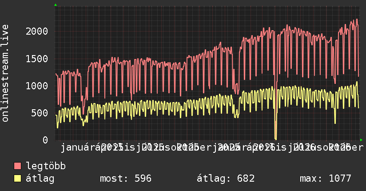Select the átlag legend label next to yellow swatch
This screenshot has width=366, height=191.
coord(40,179)
